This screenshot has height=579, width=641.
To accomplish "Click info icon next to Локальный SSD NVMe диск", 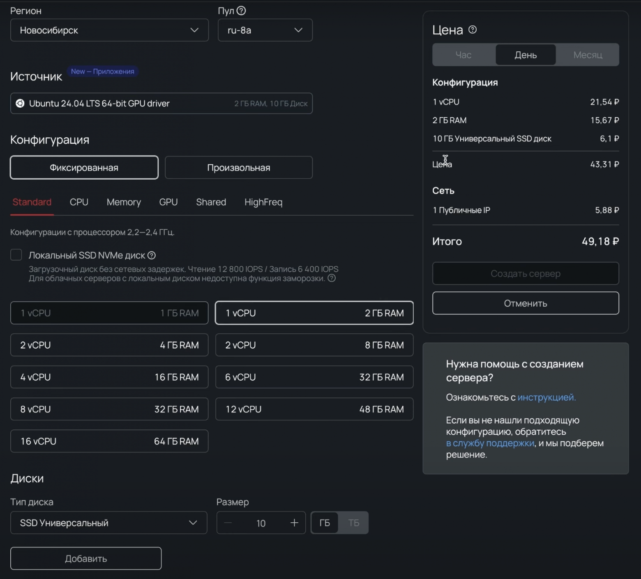I will 152,255.
